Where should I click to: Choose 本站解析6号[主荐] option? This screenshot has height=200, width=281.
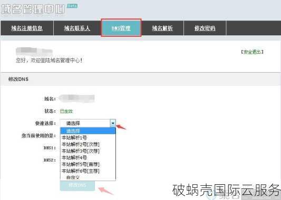point(88,171)
